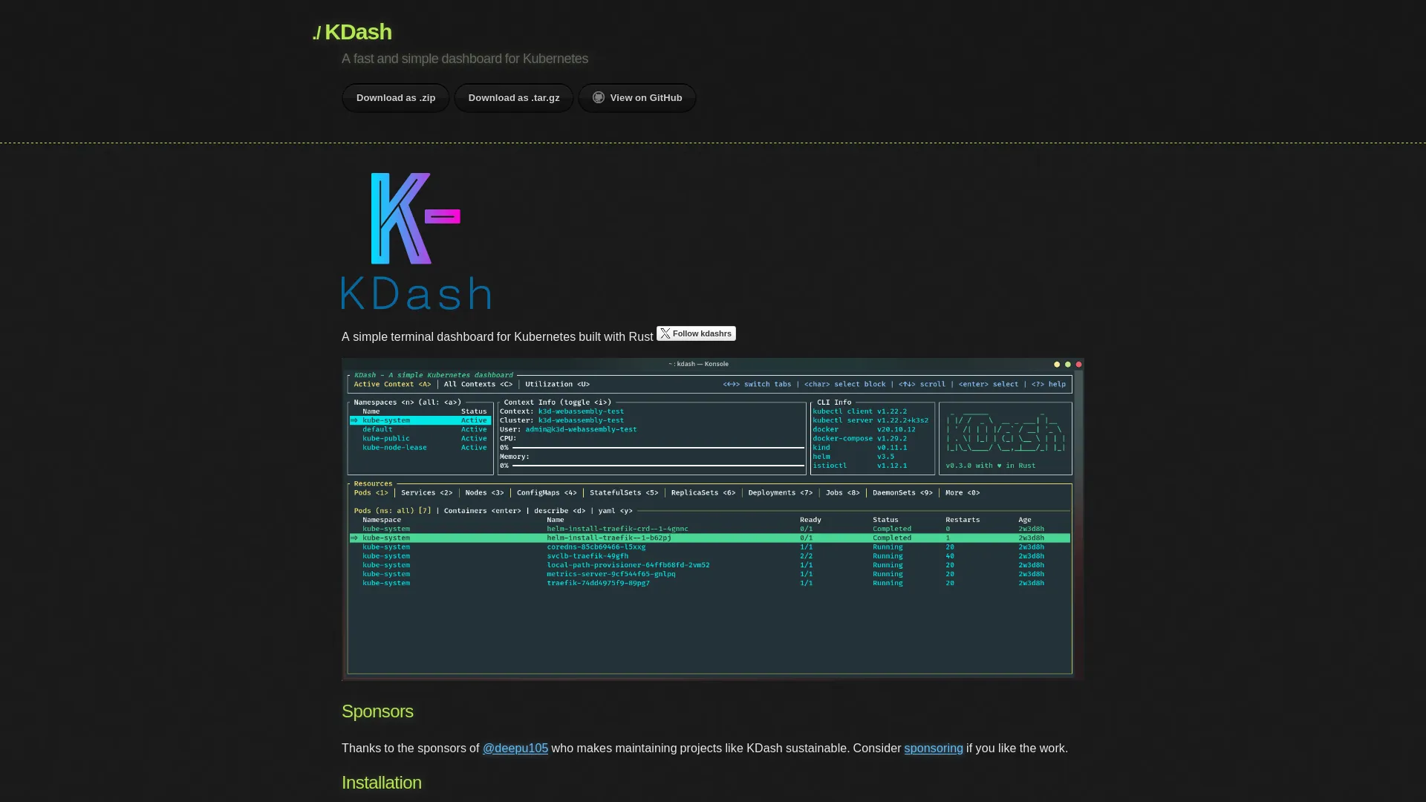Click the KDash wordmark below the logo
The height and width of the screenshot is (802, 1426).
tap(416, 293)
